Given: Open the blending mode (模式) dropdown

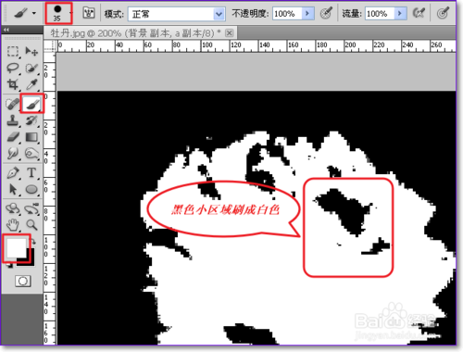Looking at the screenshot, I should [177, 14].
